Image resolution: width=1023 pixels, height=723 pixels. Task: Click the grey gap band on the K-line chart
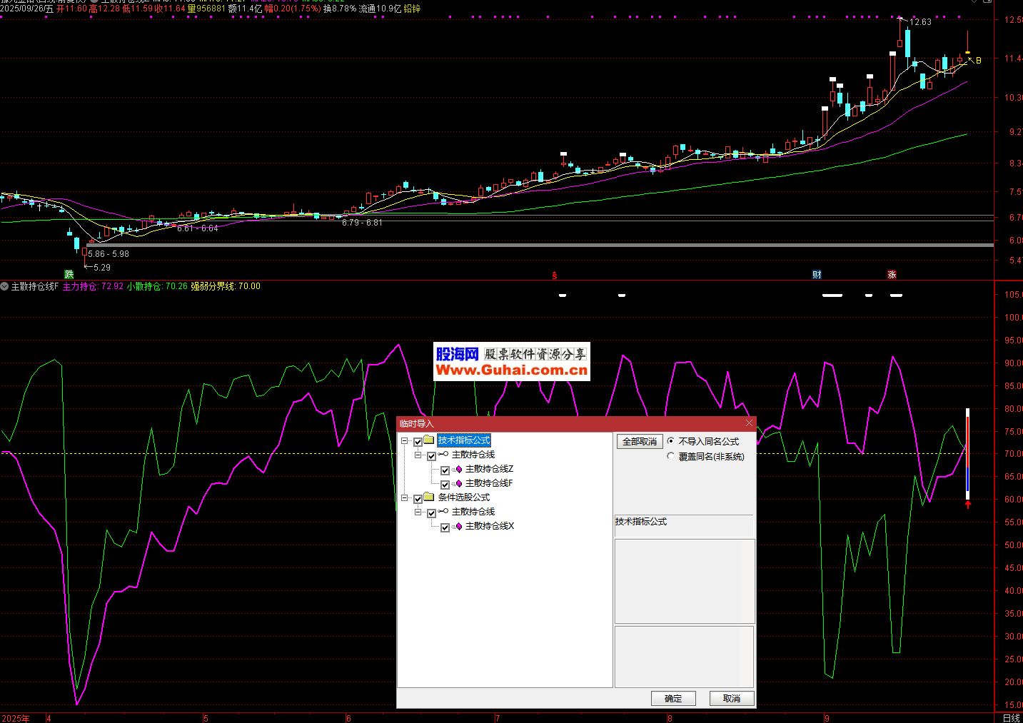coord(540,245)
